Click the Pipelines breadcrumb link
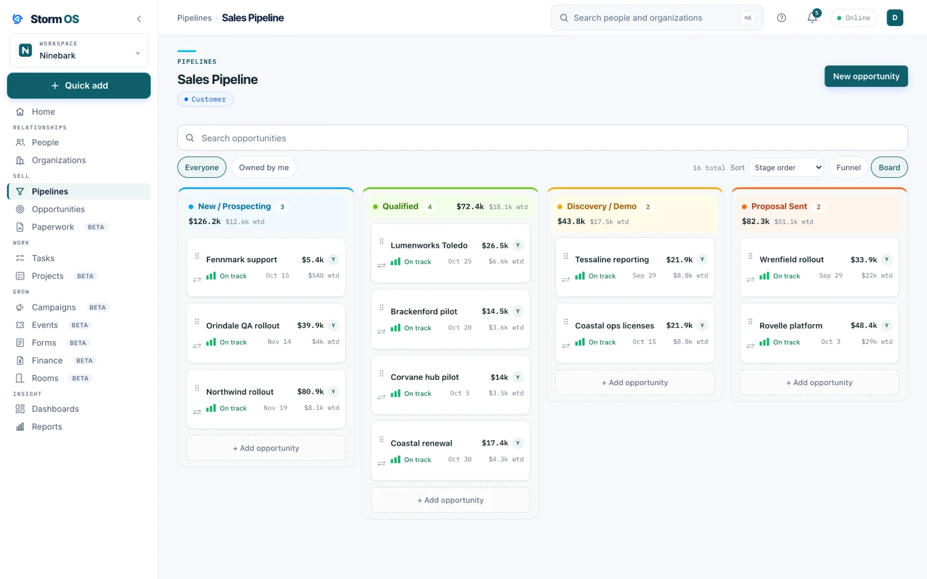This screenshot has height=579, width=927. 194,18
